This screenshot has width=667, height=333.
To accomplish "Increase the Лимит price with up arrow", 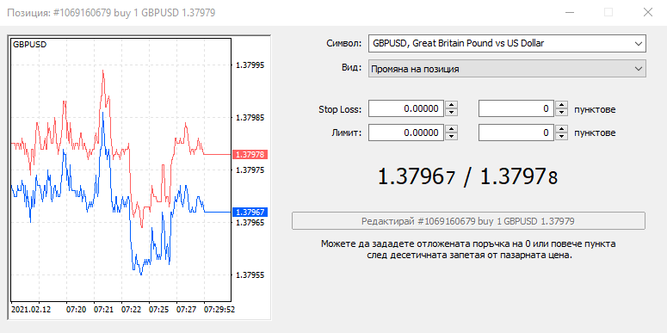I will coord(451,129).
